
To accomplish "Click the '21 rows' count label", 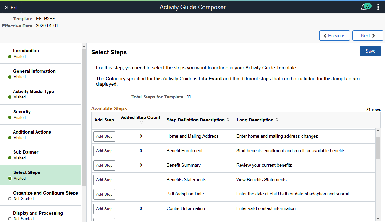I will pos(374,109).
